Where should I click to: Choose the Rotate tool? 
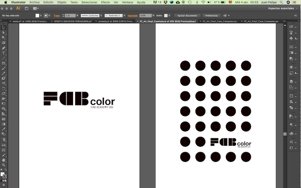(4, 89)
